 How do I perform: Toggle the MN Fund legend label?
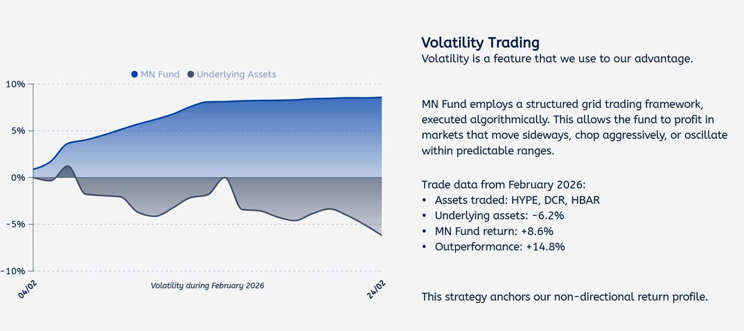[x=160, y=74]
